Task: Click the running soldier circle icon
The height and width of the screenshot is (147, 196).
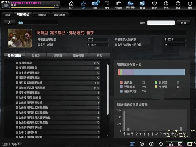Action: click(x=151, y=144)
